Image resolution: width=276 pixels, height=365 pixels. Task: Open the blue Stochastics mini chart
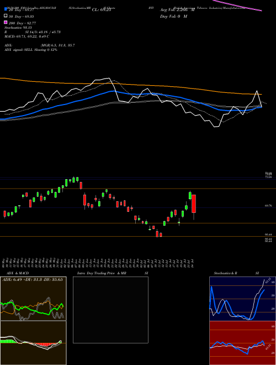242,299
